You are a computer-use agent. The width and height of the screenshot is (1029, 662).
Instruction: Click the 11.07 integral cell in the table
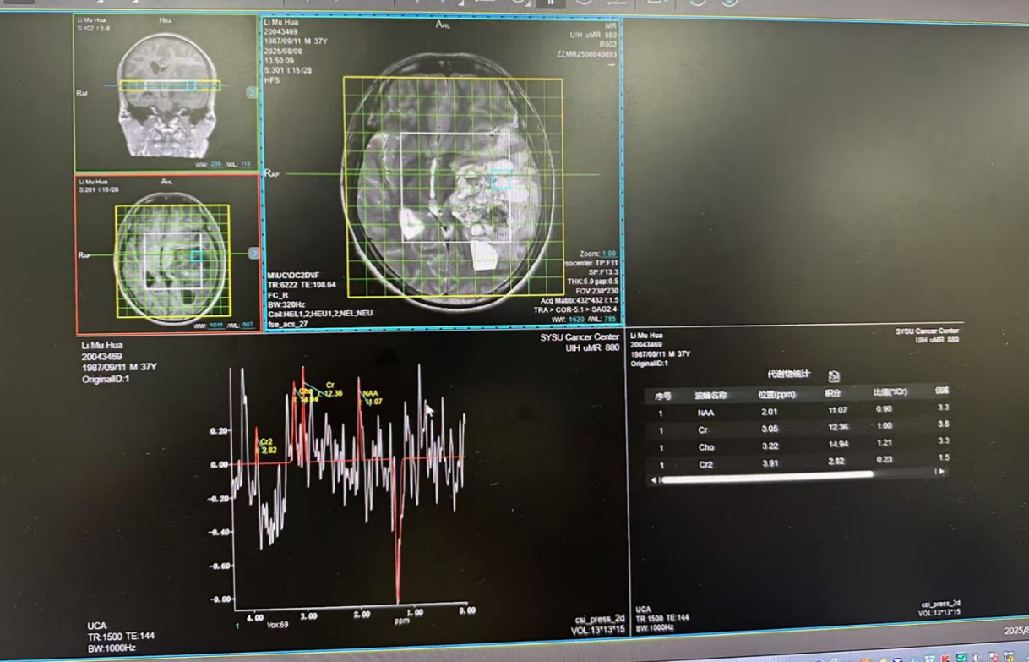[x=837, y=410]
